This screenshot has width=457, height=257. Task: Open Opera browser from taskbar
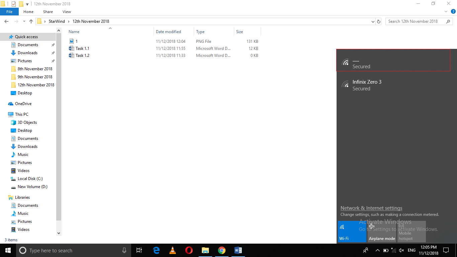[x=189, y=250]
